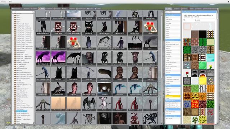Select the diamond block material texture
The image size is (230, 129).
coord(210,57)
